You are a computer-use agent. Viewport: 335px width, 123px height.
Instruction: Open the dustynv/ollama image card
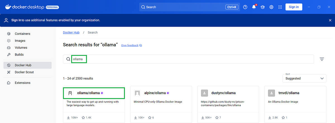[228, 104]
